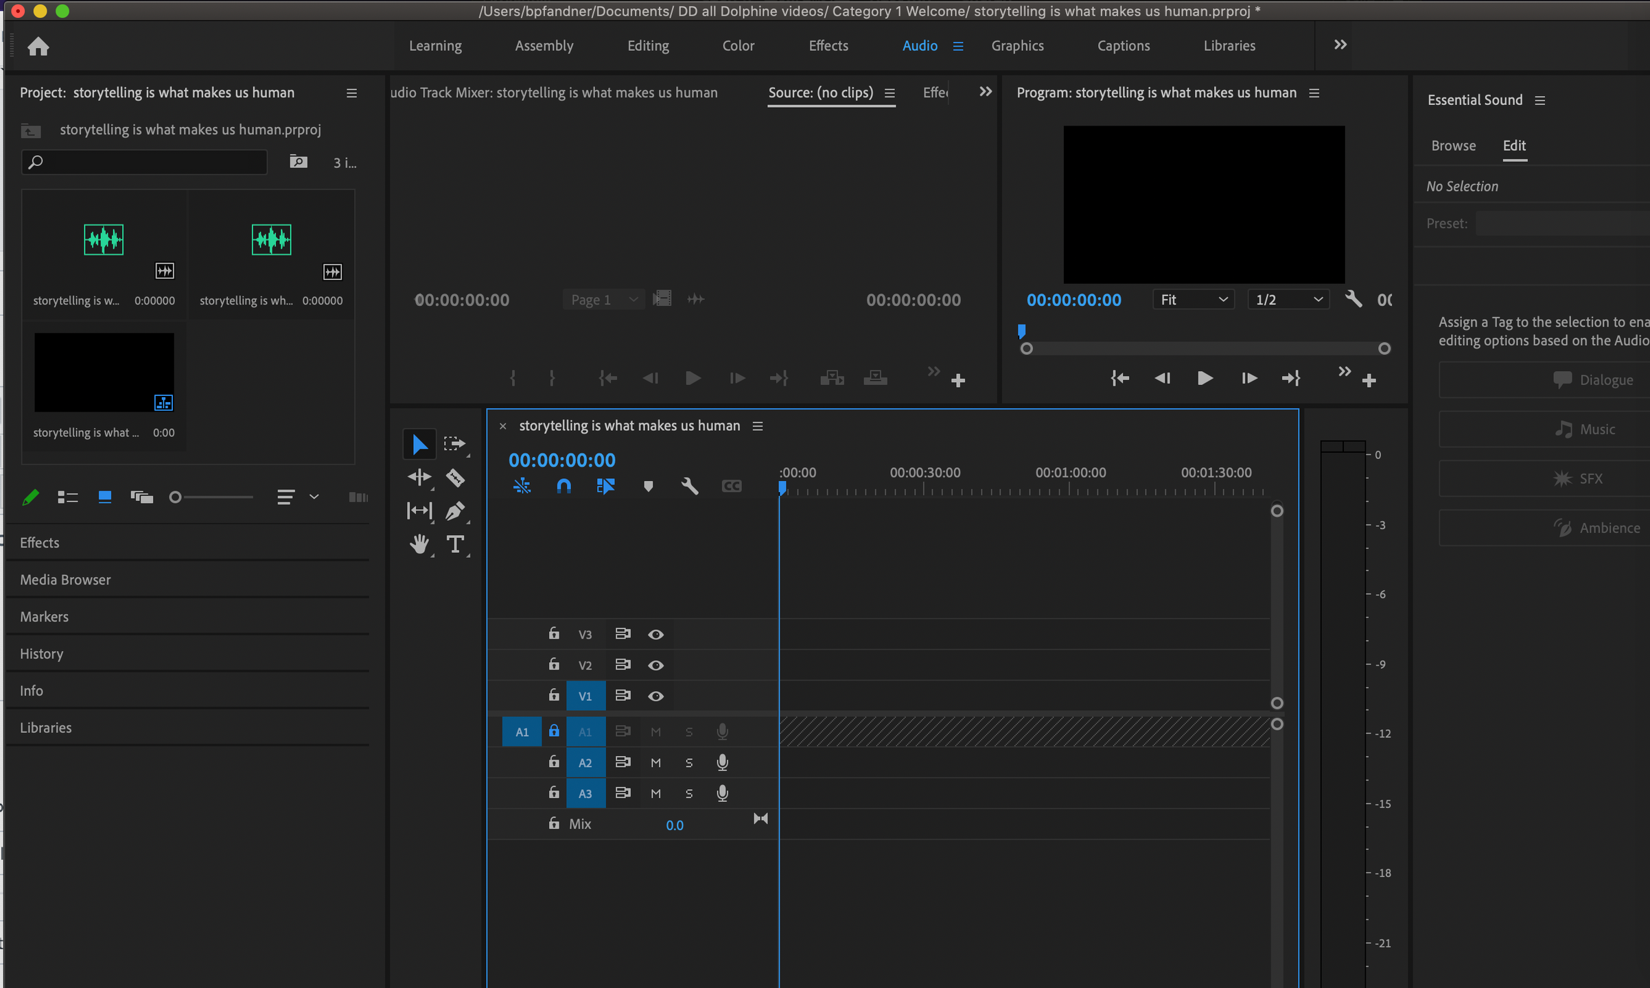Image resolution: width=1650 pixels, height=988 pixels.
Task: Open Timeline display settings wrench
Action: pyautogui.click(x=689, y=486)
